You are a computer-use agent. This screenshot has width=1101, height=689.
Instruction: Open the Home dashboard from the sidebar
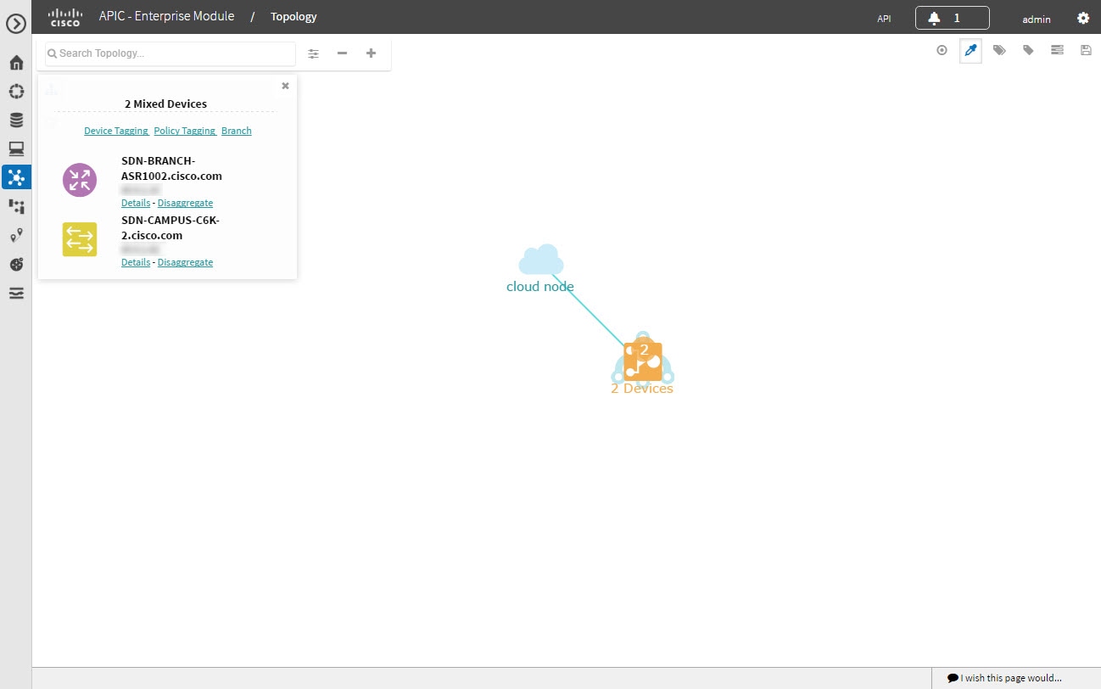point(16,62)
